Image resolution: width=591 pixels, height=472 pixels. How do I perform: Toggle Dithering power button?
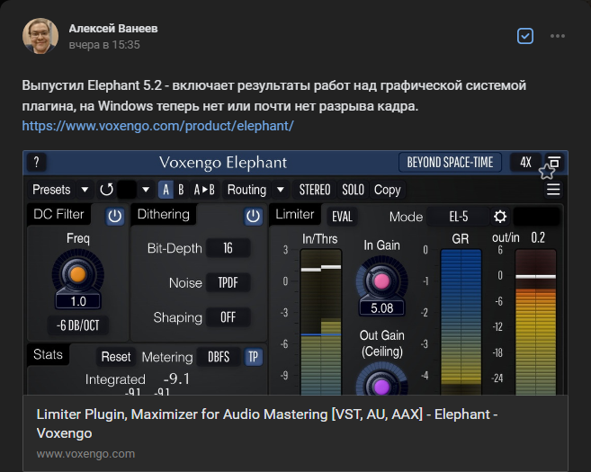click(253, 217)
